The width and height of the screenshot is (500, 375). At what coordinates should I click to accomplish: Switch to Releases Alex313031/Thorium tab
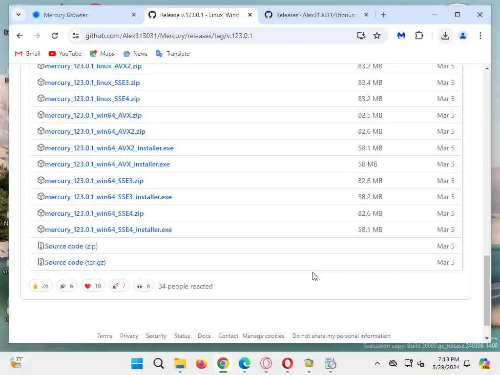click(x=316, y=15)
